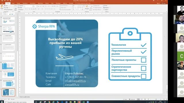Select the checkmark next to Перспективный рынок
The image size is (184, 103).
coord(143,52)
